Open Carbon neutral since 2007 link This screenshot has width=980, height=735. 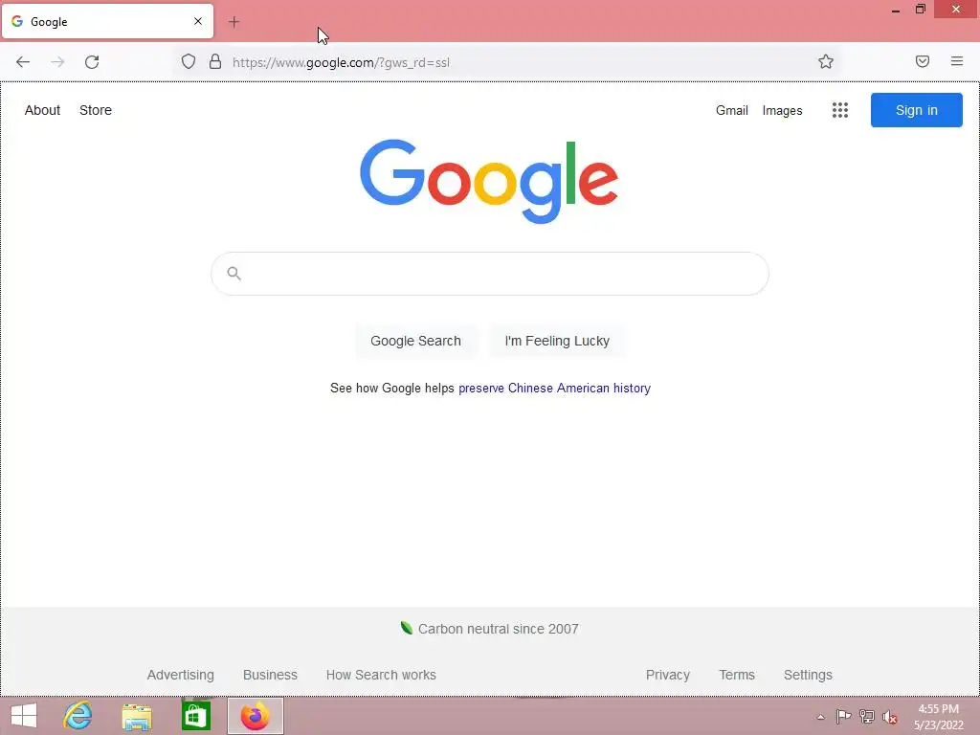pyautogui.click(x=498, y=629)
